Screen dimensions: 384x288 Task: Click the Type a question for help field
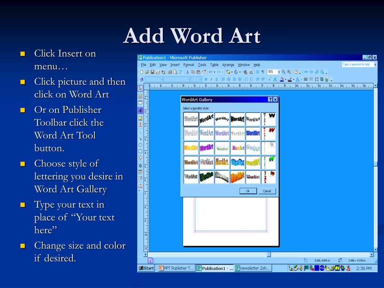click(x=357, y=64)
